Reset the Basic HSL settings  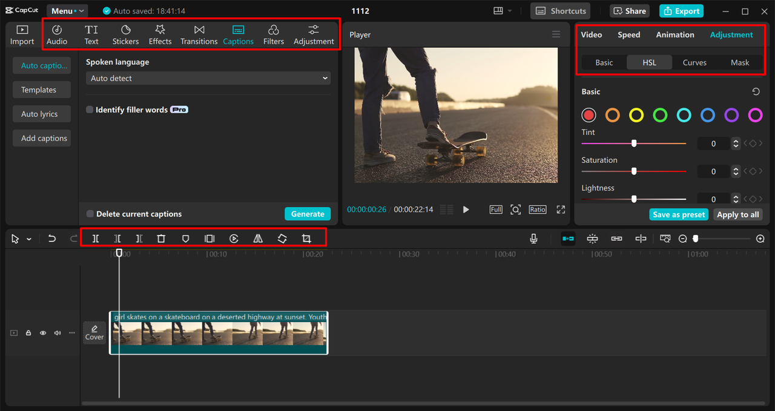pos(756,92)
